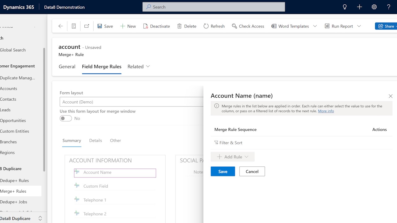
Task: Click the Data8 Demonstration app name
Action: [65, 7]
